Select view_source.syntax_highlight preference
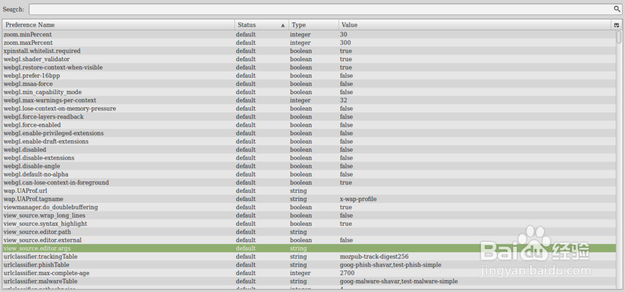This screenshot has width=625, height=292. click(x=309, y=223)
